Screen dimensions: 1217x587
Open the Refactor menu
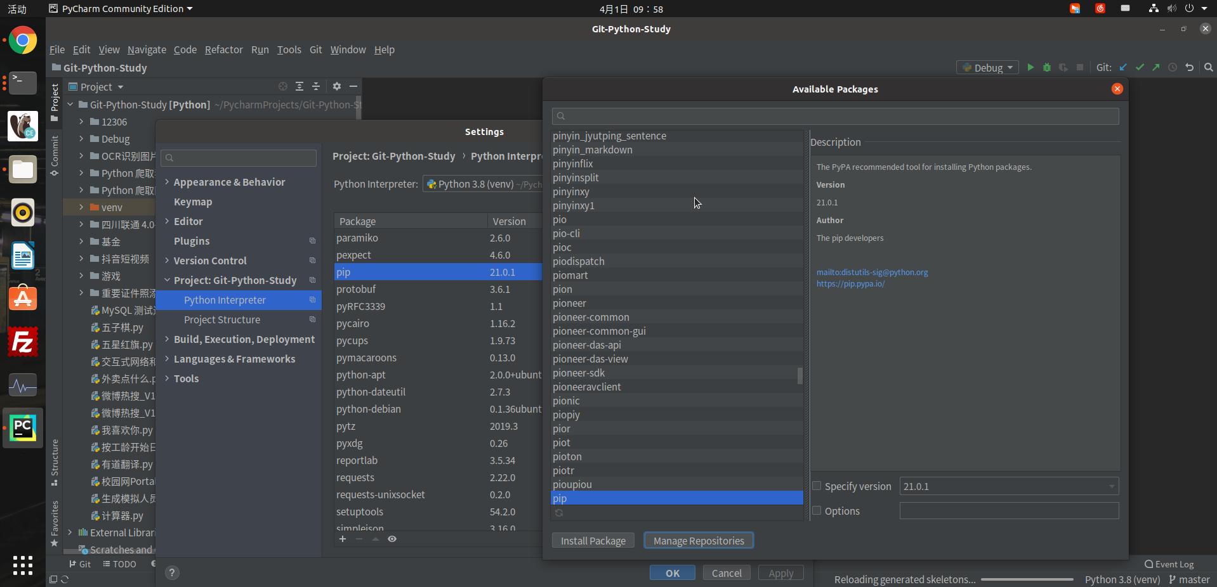click(223, 49)
